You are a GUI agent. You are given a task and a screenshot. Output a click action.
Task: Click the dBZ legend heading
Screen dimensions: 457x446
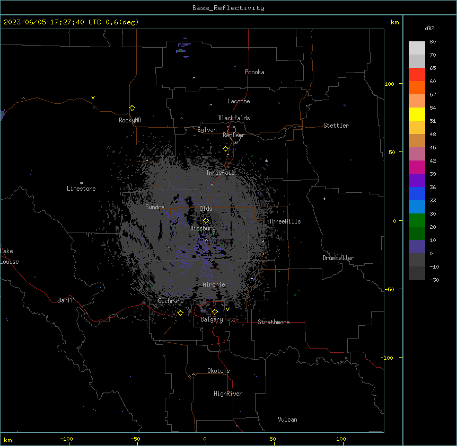(x=429, y=28)
